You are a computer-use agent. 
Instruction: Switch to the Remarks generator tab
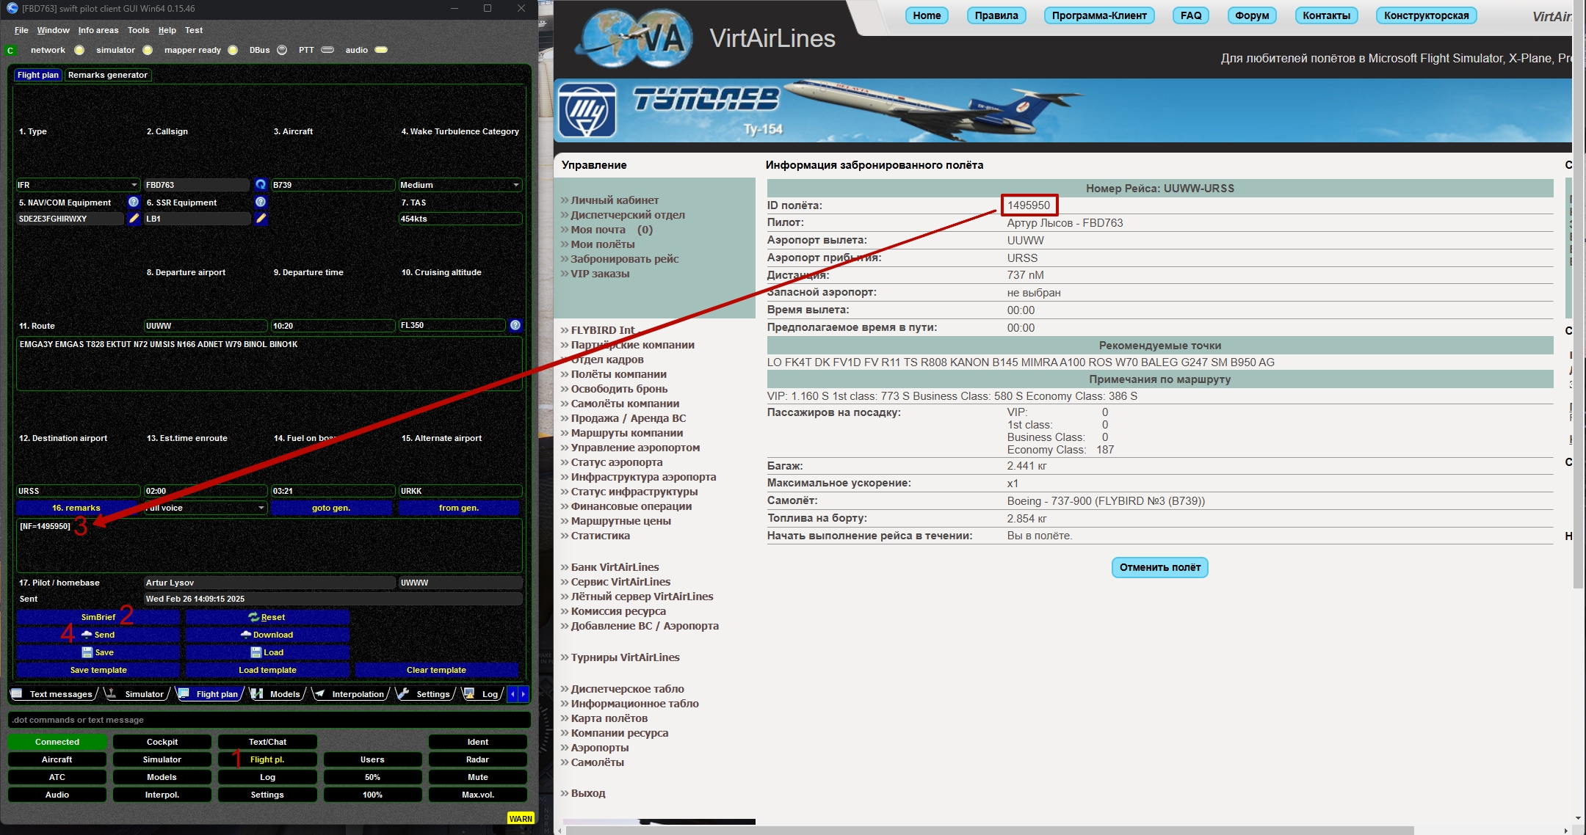point(108,75)
